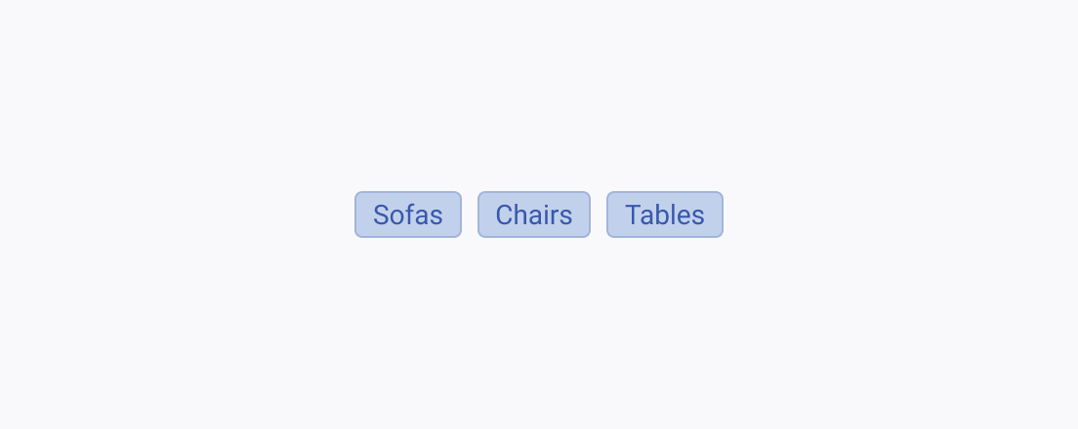
Task: Click the Chairs chip
Action: pos(534,214)
